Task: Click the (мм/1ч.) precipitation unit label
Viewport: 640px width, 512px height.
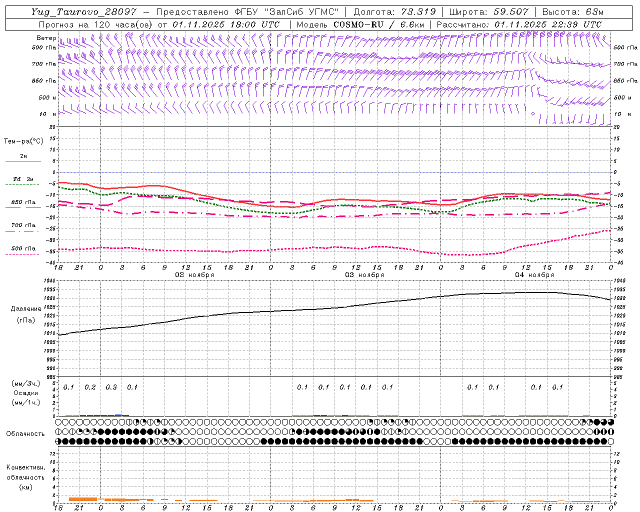Action: point(26,402)
